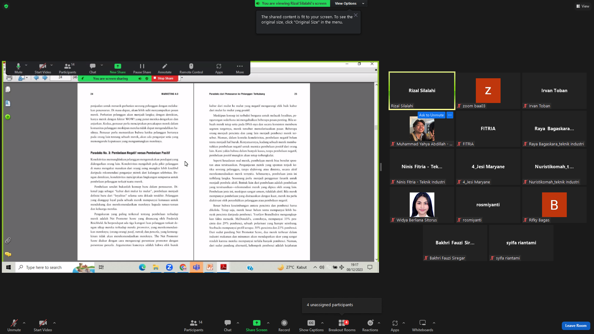594x334 pixels.
Task: Toggle Start Video in the shared floating toolbar
Action: click(43, 68)
